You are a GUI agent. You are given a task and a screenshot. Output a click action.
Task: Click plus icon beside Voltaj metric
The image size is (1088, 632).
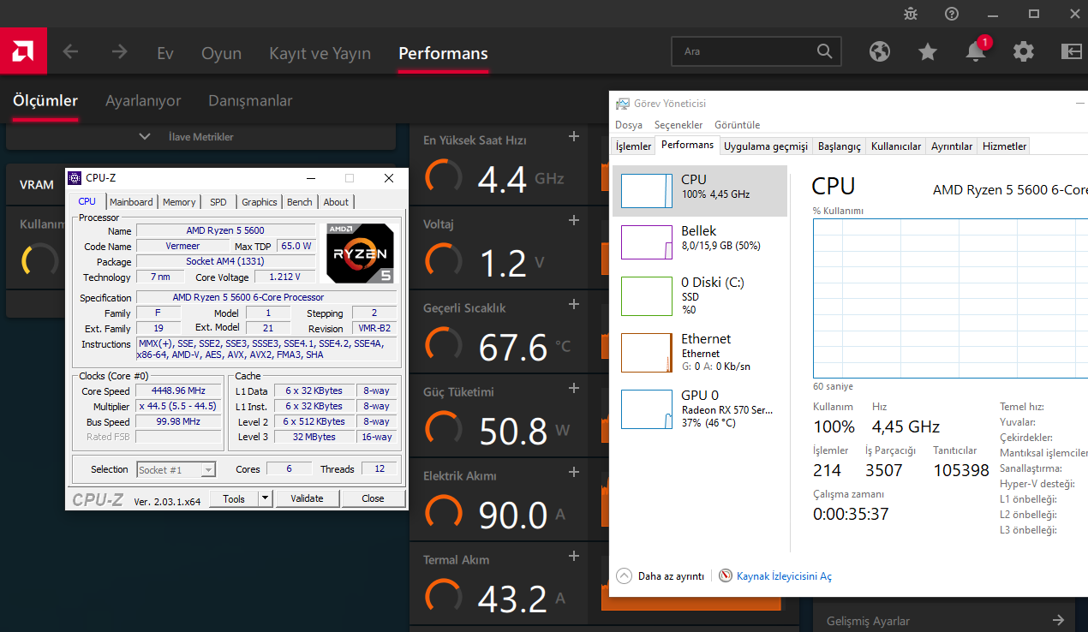[574, 220]
